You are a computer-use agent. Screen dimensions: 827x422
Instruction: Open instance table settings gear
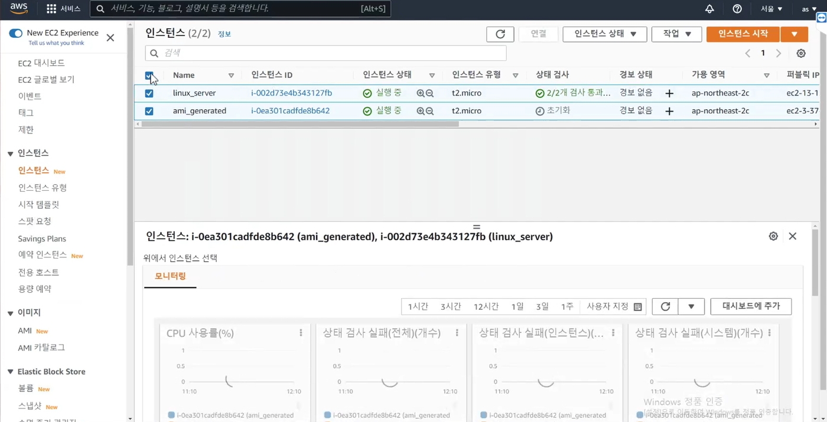(x=801, y=53)
